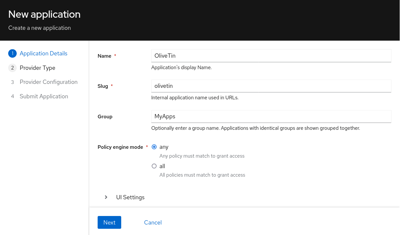Select the 'all' policy engine radio button

[154, 166]
